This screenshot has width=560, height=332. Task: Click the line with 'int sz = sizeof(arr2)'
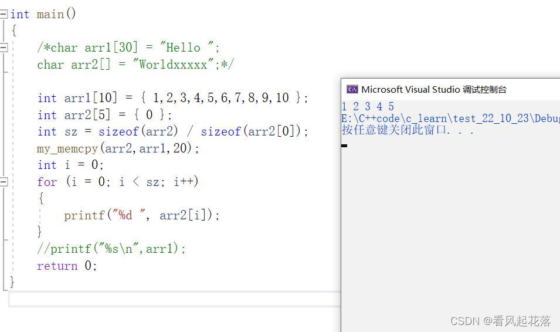click(173, 131)
